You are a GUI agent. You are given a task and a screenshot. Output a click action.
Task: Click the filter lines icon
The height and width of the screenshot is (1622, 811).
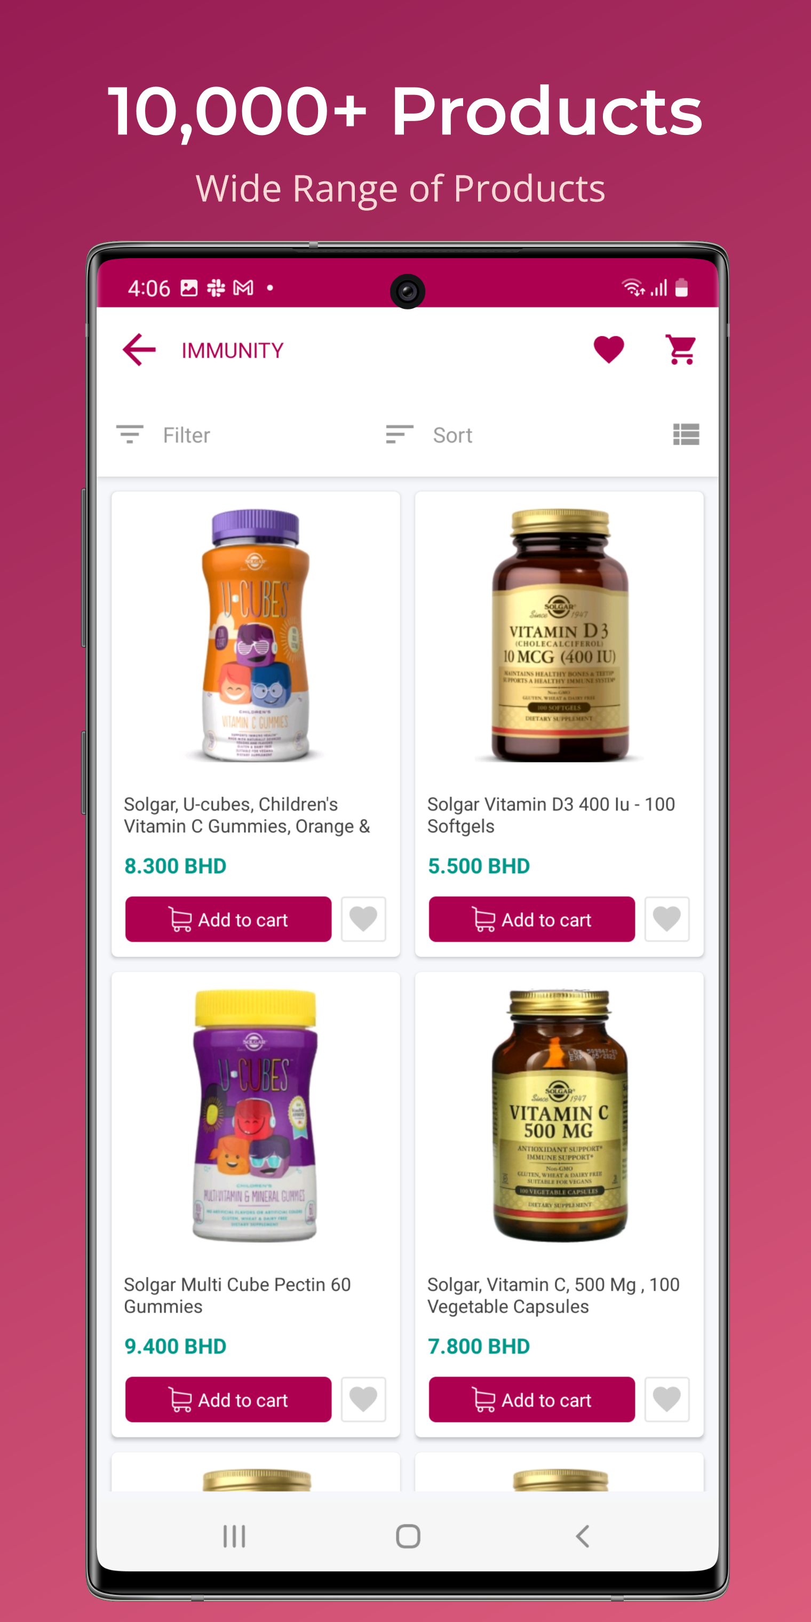(x=130, y=434)
